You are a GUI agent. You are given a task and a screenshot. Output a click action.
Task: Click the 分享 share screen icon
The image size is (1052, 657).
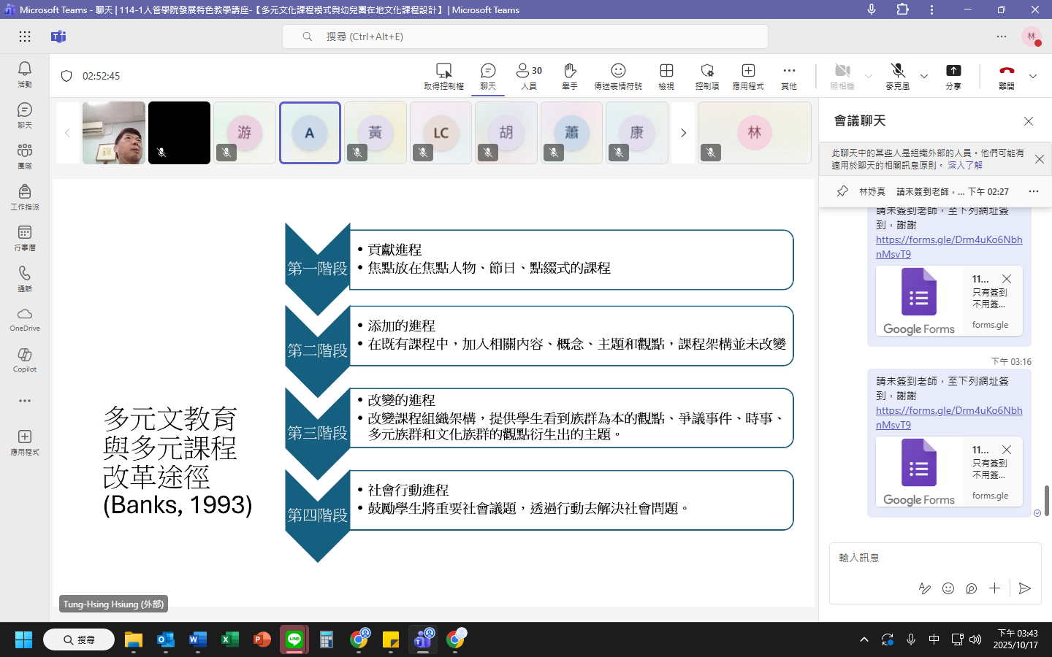click(x=953, y=75)
